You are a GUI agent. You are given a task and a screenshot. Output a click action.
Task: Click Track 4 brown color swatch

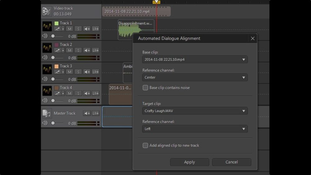point(57,87)
